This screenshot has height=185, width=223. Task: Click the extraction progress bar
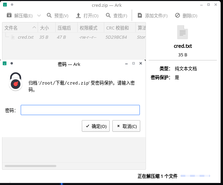195,176
